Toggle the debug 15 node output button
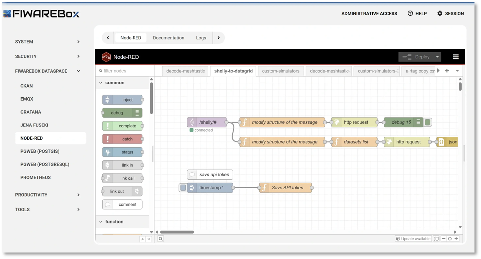The image size is (481, 259). click(428, 122)
